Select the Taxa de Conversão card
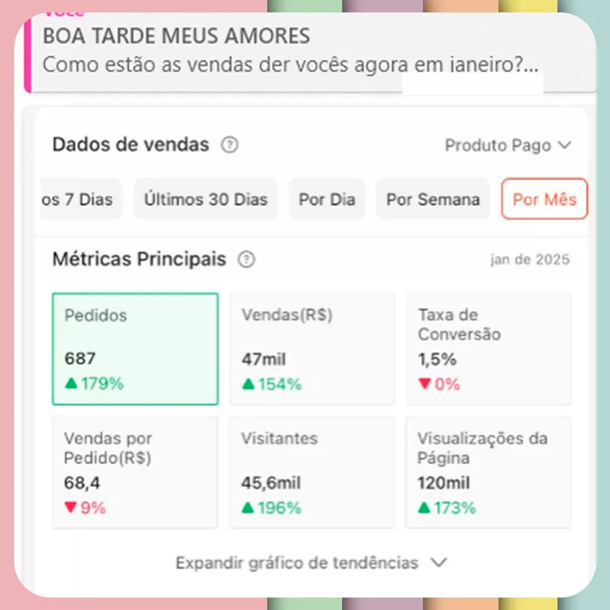The height and width of the screenshot is (610, 610). click(x=489, y=349)
